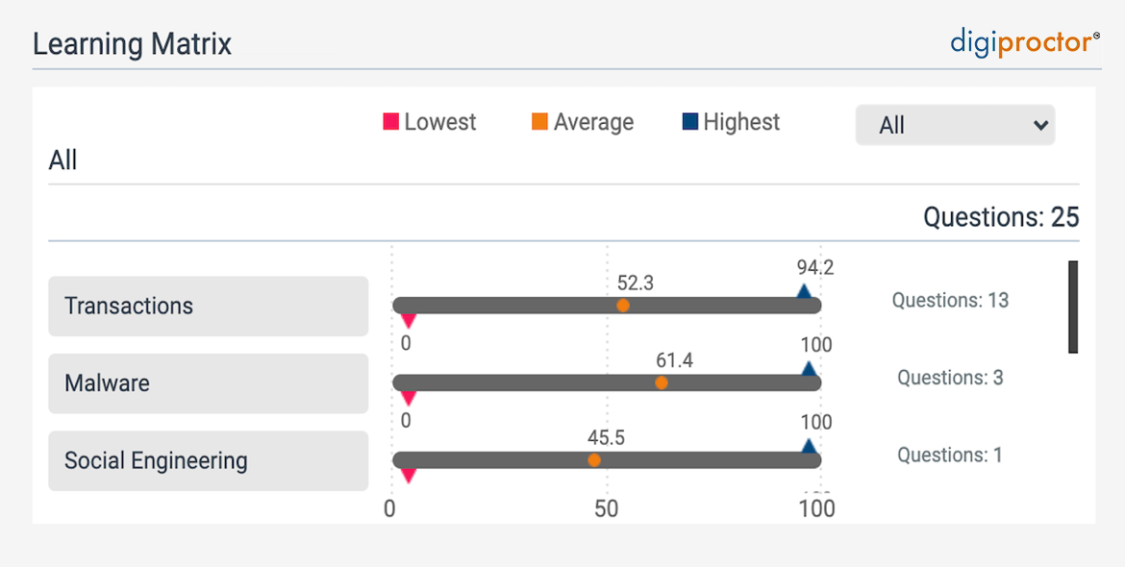This screenshot has height=567, width=1125.
Task: Click the Social Engineering average orange dot
Action: (594, 460)
